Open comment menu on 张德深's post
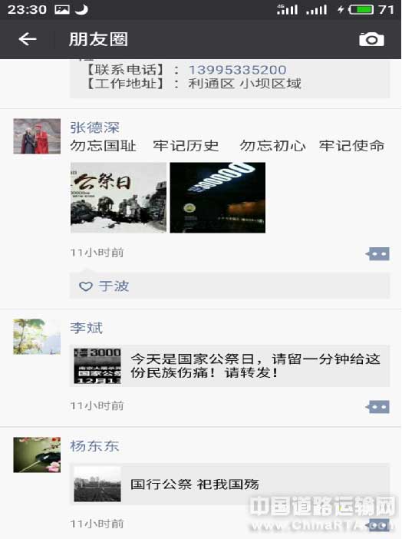402x539 pixels. (377, 254)
